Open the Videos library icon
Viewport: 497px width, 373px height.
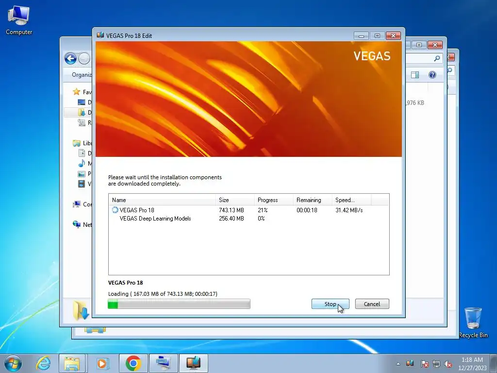82,184
